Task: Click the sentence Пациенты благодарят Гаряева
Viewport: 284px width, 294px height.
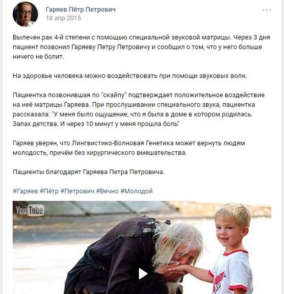Action: tap(89, 172)
